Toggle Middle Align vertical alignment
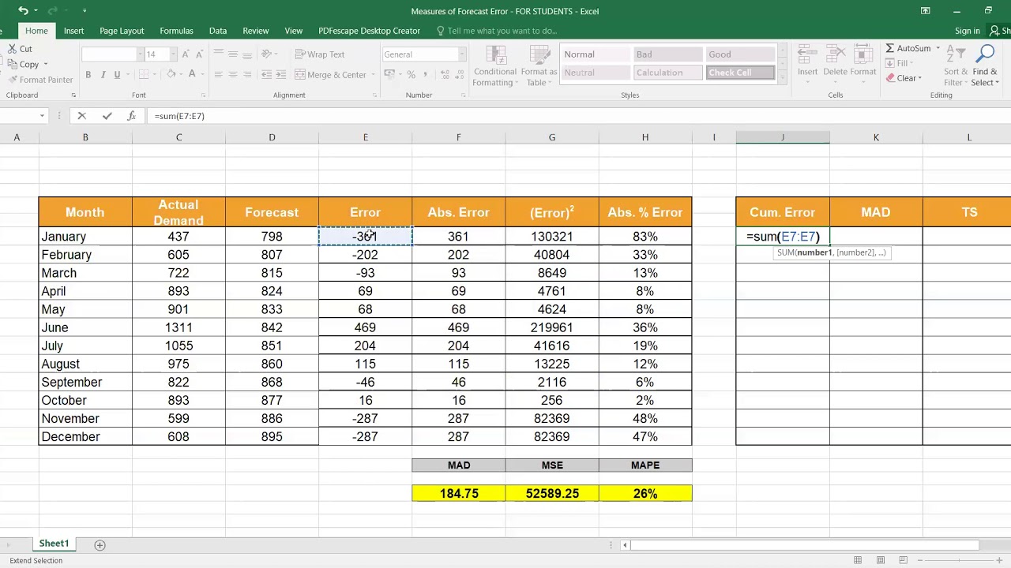 tap(233, 54)
